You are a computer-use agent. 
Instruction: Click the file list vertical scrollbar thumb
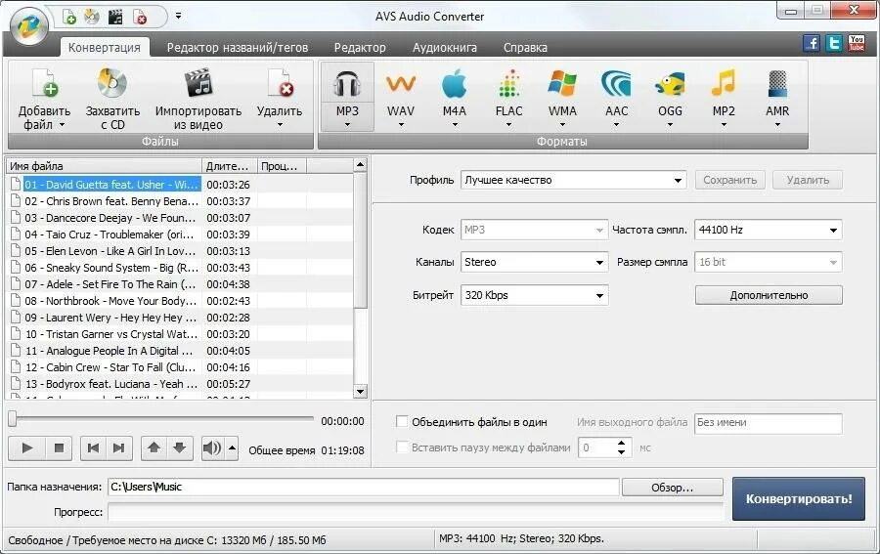pyautogui.click(x=361, y=241)
